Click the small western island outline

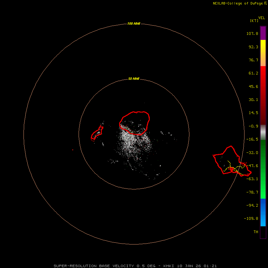click(x=97, y=134)
